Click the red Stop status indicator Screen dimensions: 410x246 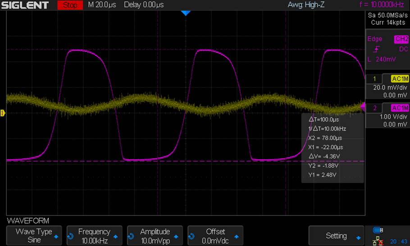tap(70, 5)
